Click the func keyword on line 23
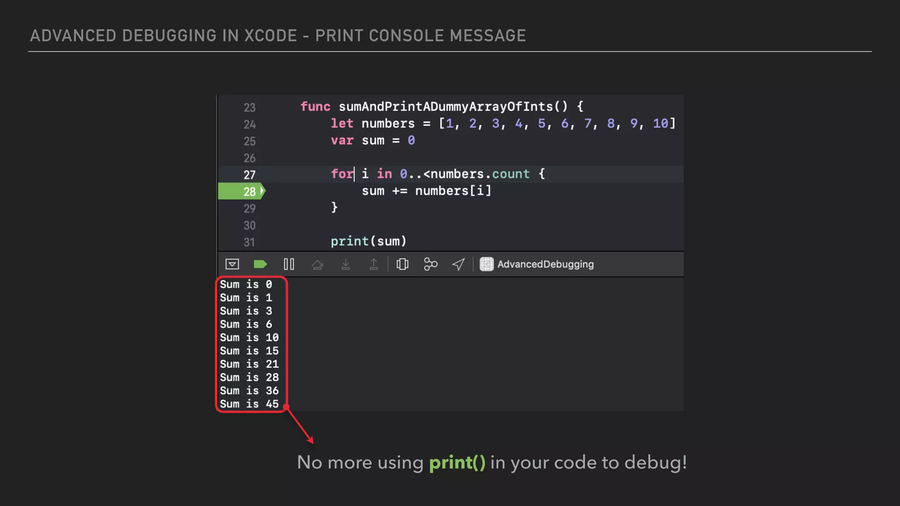The width and height of the screenshot is (900, 506). [315, 106]
